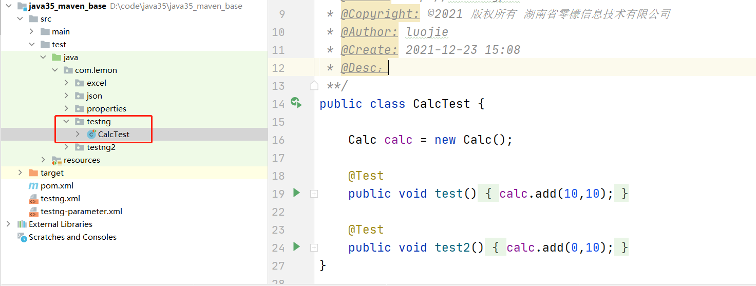Click the External Libraries icon

click(22, 224)
